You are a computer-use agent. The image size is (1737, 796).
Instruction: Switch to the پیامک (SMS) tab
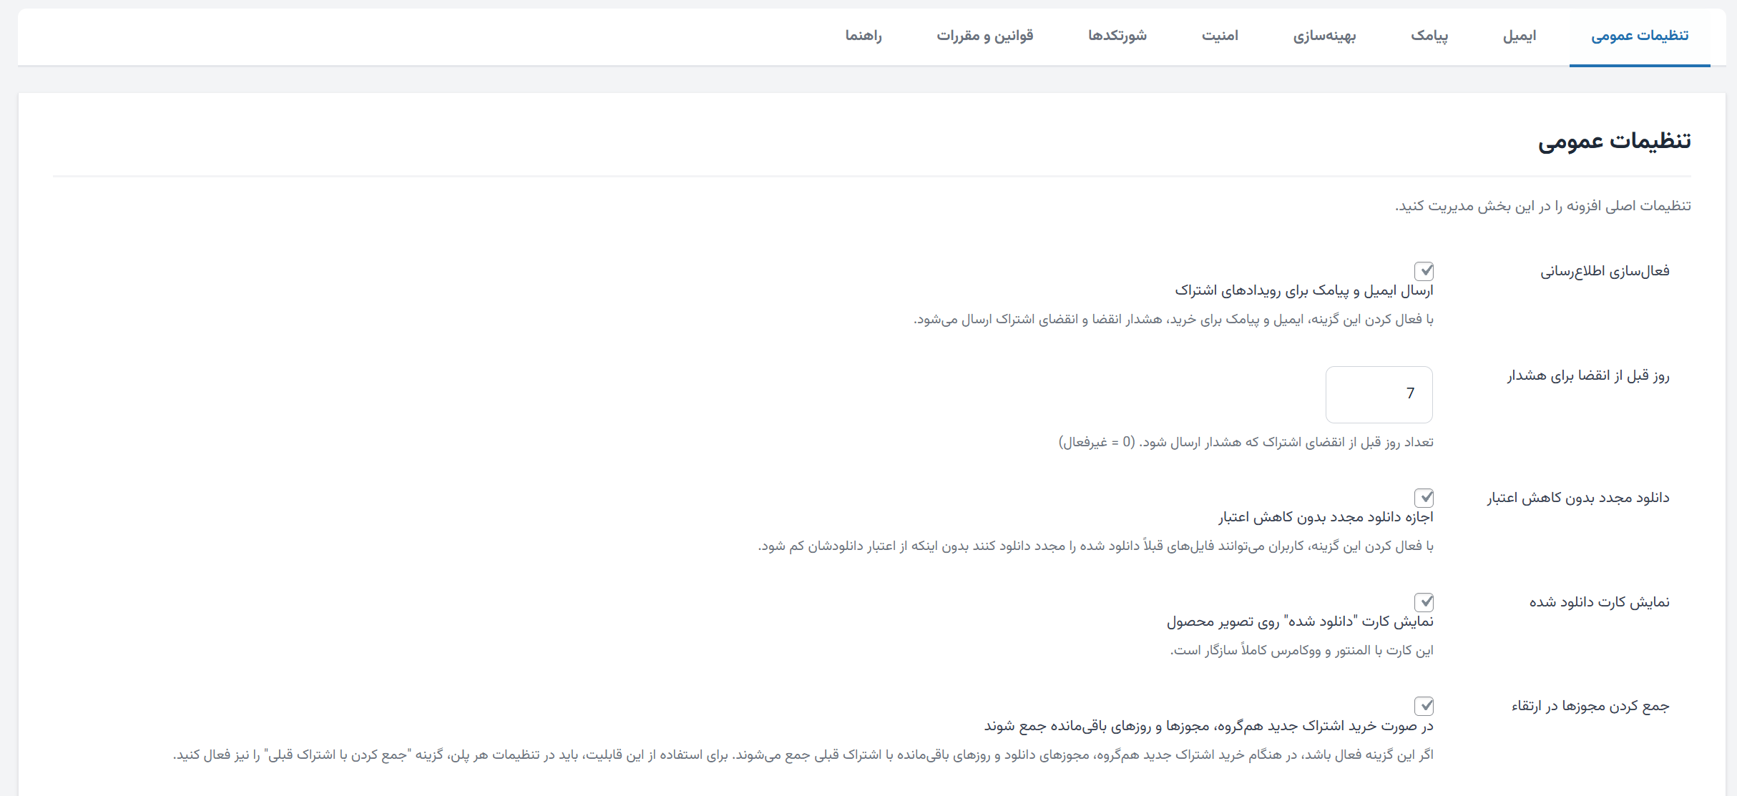(1429, 36)
